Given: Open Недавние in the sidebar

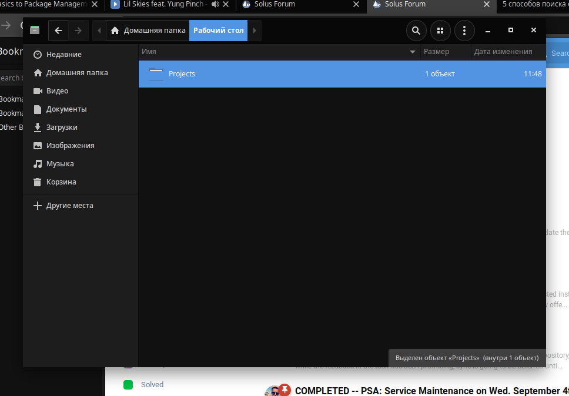Looking at the screenshot, I should 63,55.
